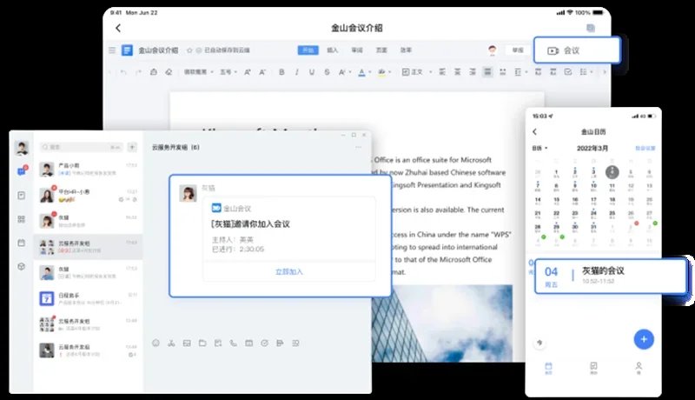The image size is (695, 400).
Task: Open the document icon in the chat sidebar
Action: pos(21,195)
